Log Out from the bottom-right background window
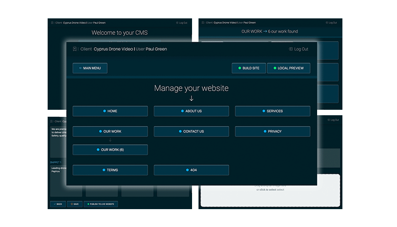This screenshot has width=397, height=227. 333,120
